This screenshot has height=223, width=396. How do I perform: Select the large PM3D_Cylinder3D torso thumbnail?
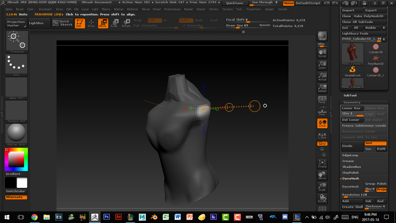click(353, 54)
